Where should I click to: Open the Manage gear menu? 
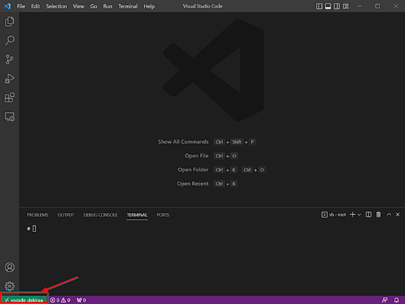pos(10,286)
